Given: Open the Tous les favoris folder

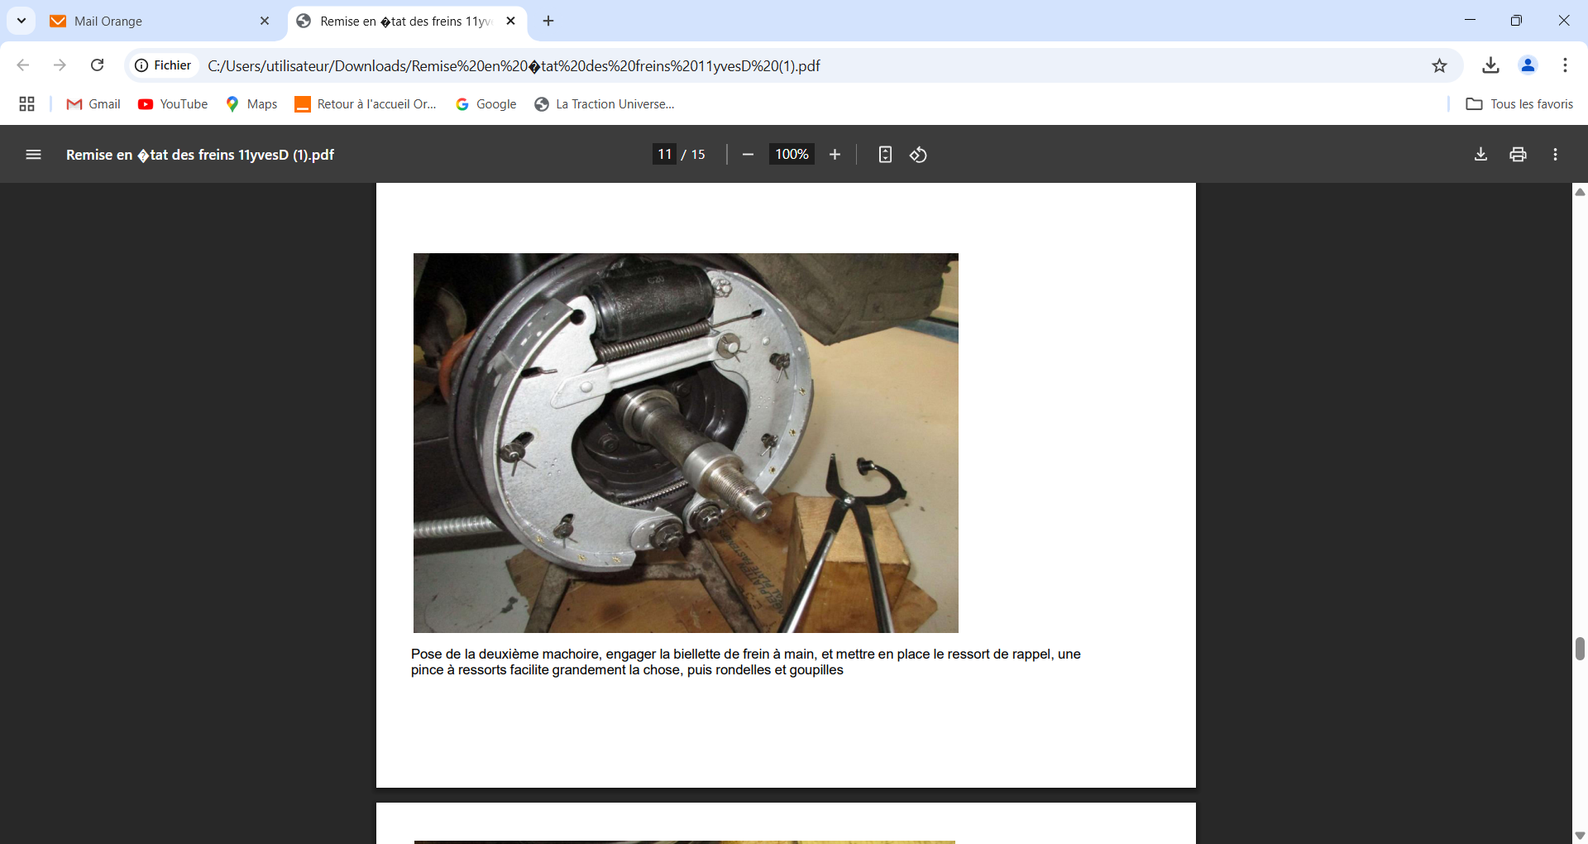Looking at the screenshot, I should pyautogui.click(x=1519, y=104).
